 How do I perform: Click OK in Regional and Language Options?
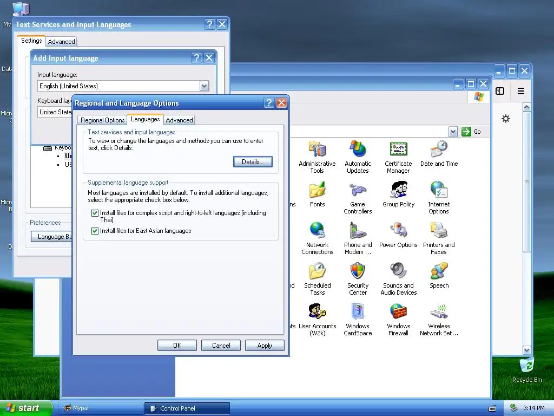click(x=177, y=346)
